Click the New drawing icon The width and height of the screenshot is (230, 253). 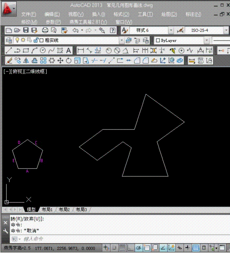9,31
